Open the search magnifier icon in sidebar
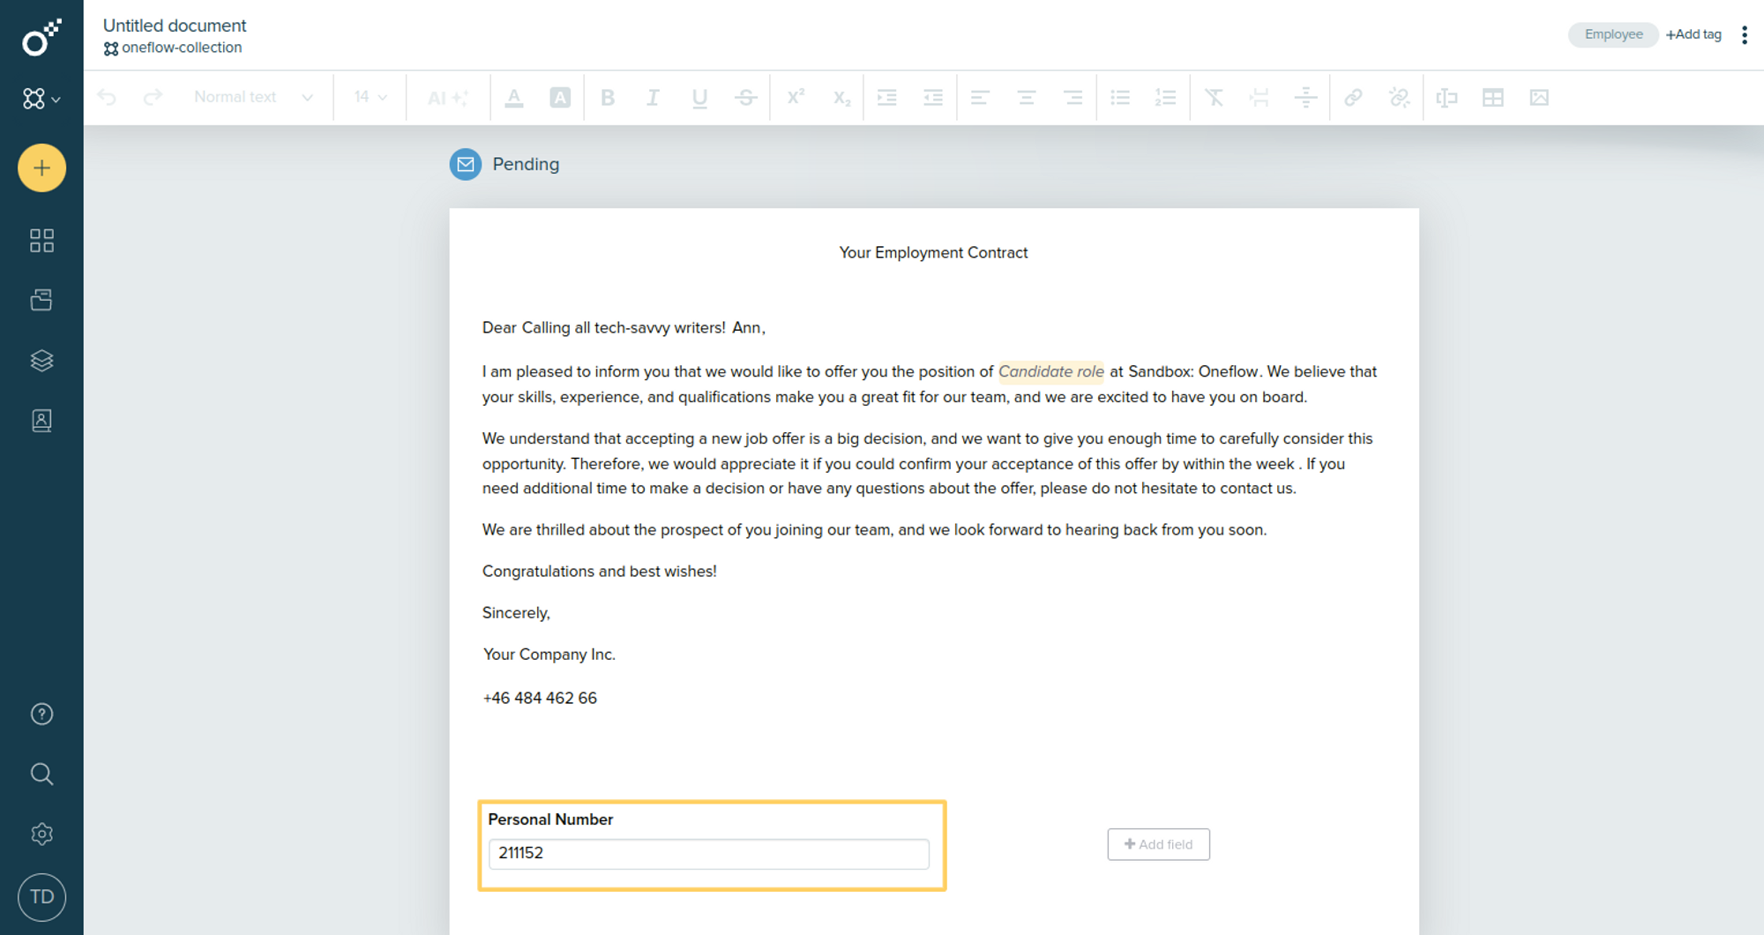Image resolution: width=1764 pixels, height=935 pixels. click(41, 774)
